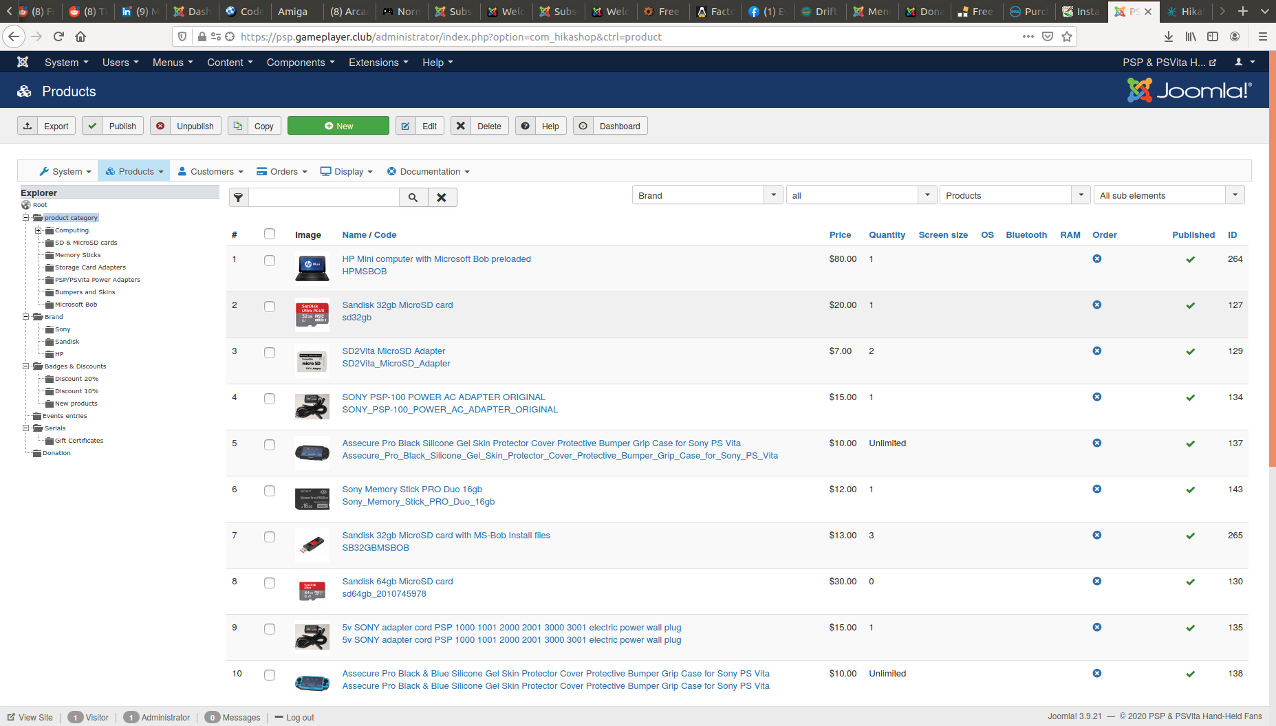Clear search with the X icon
The image size is (1276, 726).
tap(442, 197)
